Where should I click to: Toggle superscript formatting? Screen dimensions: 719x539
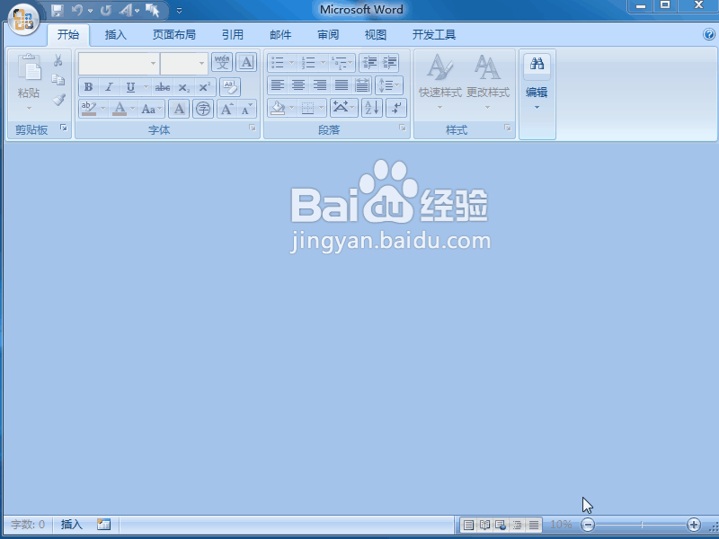[x=205, y=86]
